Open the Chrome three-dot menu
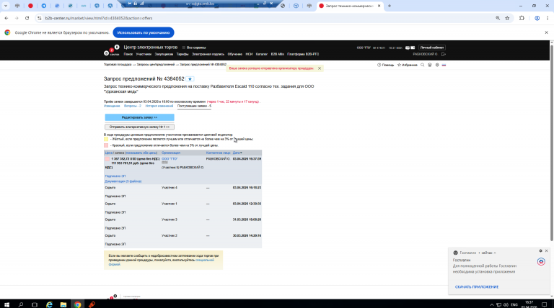The image size is (554, 308). 548,18
